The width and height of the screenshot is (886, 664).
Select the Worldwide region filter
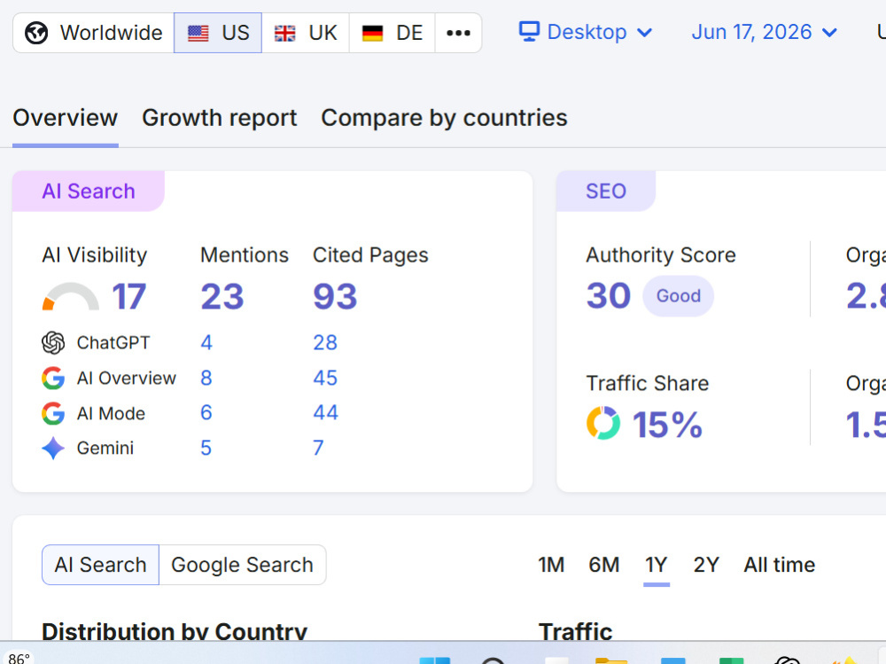click(94, 33)
